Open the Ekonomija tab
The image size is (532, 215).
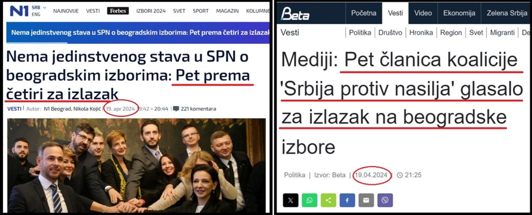click(459, 13)
